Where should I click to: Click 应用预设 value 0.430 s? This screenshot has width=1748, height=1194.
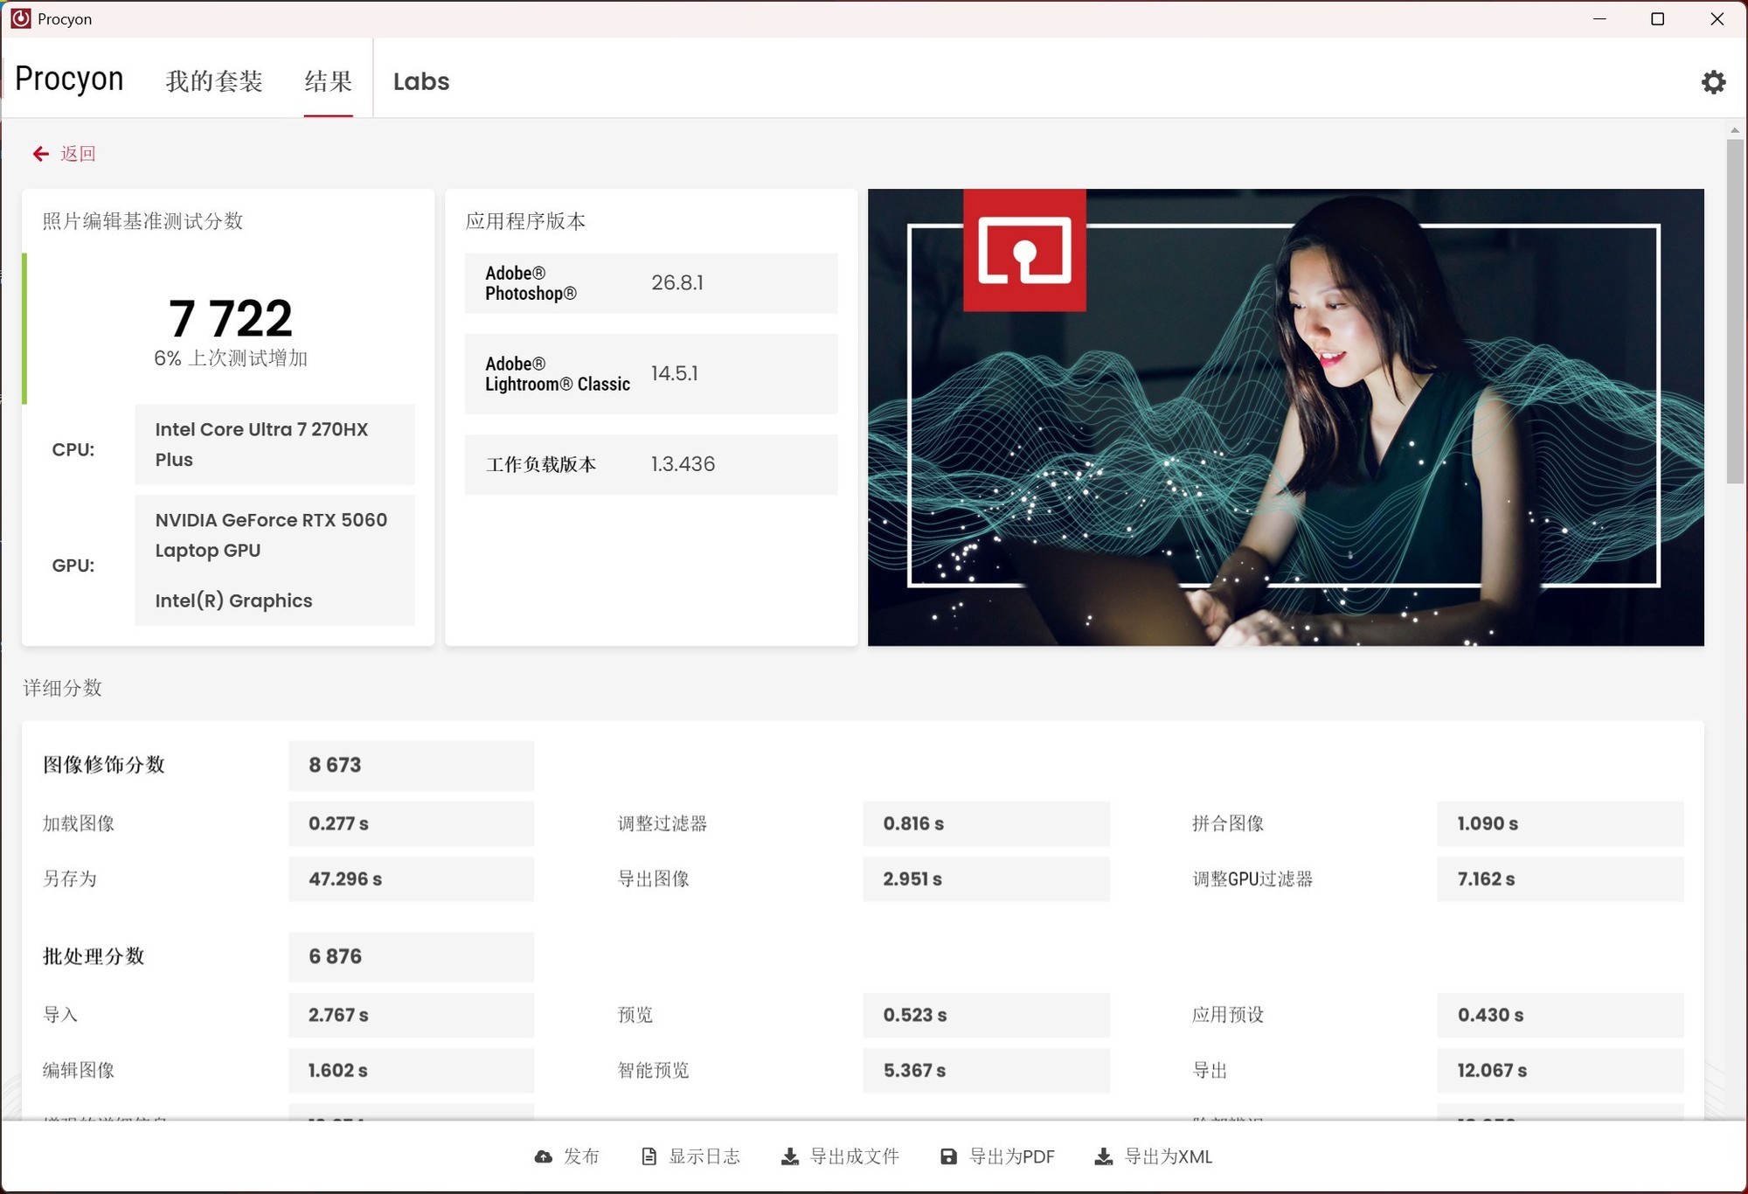pyautogui.click(x=1560, y=1015)
